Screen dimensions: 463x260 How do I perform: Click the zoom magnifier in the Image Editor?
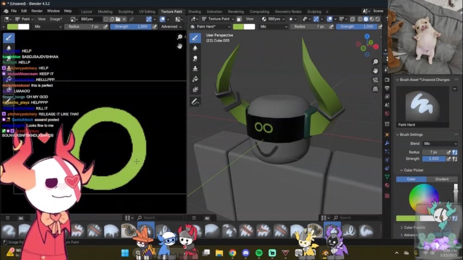pyautogui.click(x=180, y=37)
